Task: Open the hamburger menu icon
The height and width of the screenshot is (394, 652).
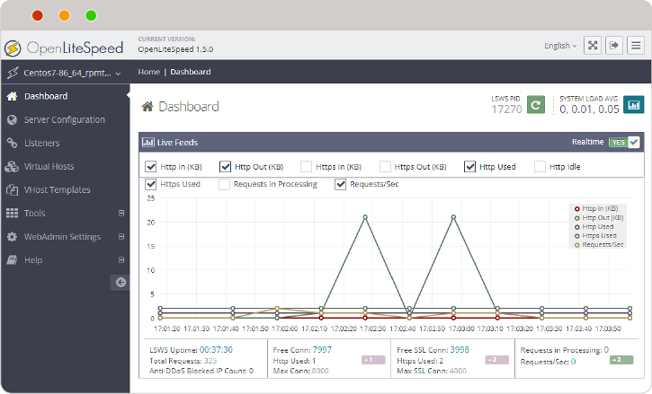Action: point(636,45)
